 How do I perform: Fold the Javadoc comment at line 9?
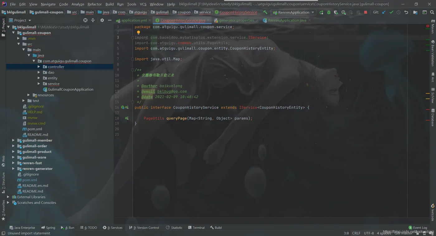coord(133,70)
